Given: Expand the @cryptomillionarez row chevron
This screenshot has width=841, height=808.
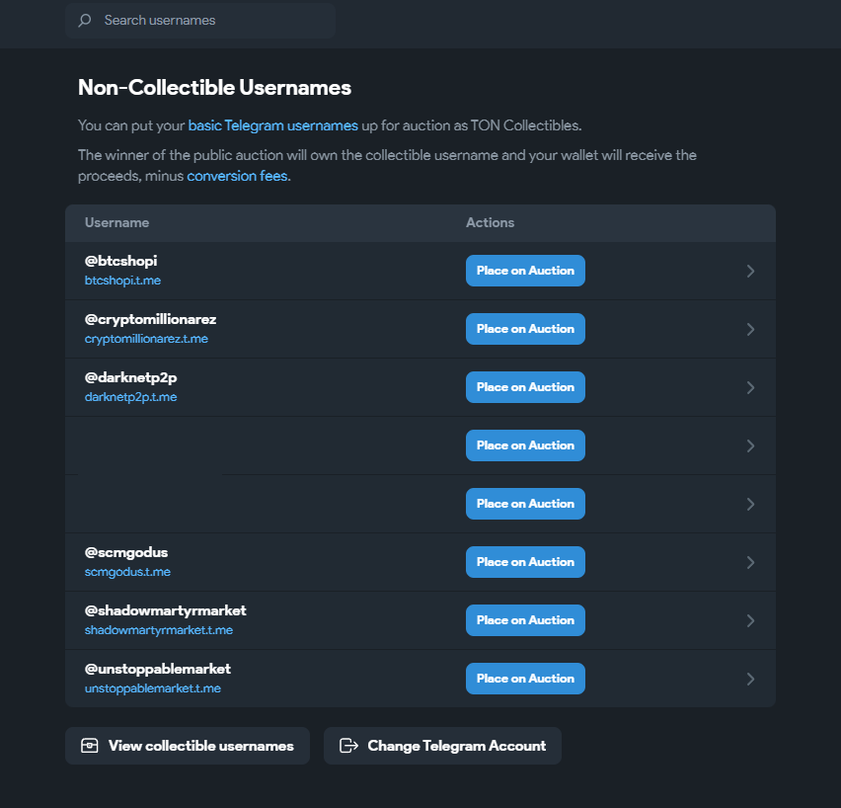Looking at the screenshot, I should (x=750, y=329).
